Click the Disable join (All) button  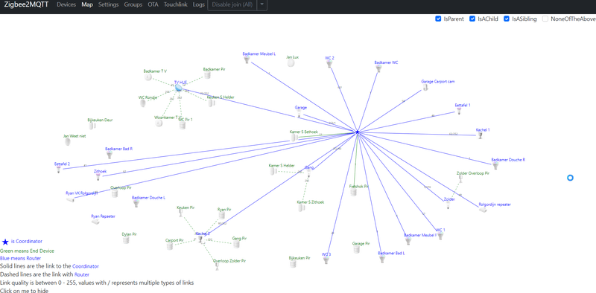tap(232, 5)
